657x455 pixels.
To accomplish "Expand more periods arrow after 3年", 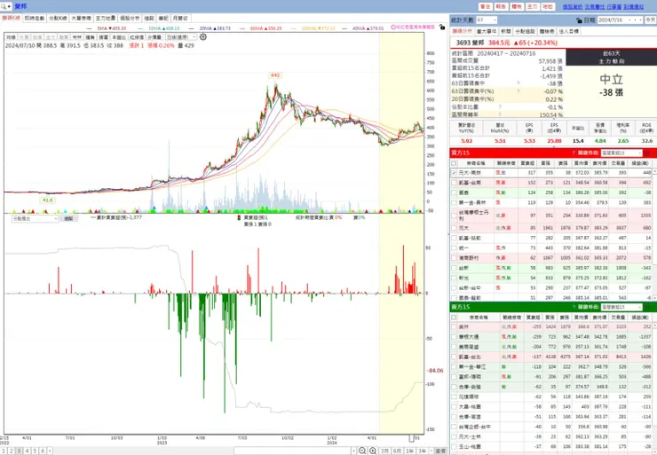I will [x=431, y=451].
